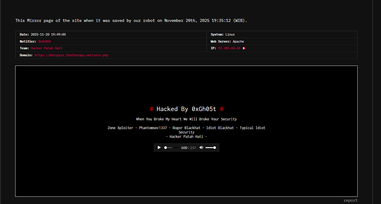Click the 'Hacked By 0xGh05t' heading

point(186,109)
